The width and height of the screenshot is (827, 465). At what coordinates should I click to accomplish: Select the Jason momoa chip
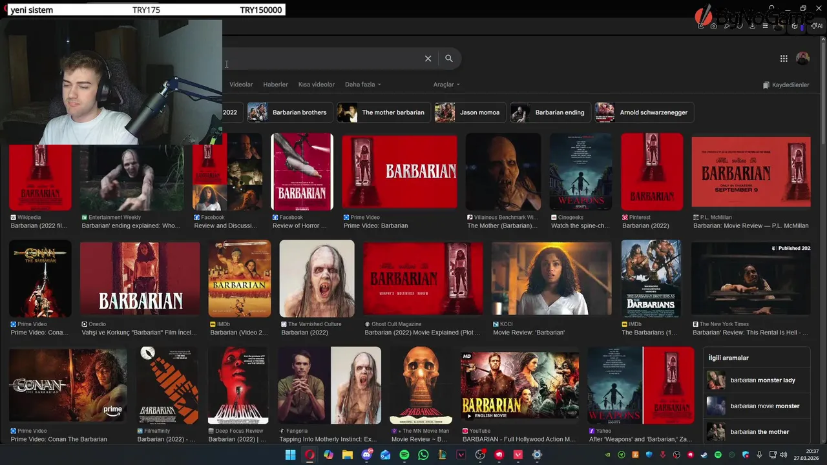[470, 112]
